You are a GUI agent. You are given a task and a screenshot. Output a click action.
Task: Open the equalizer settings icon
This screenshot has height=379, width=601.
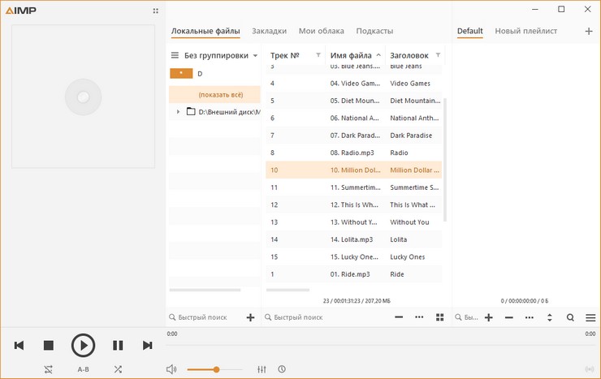tap(262, 369)
